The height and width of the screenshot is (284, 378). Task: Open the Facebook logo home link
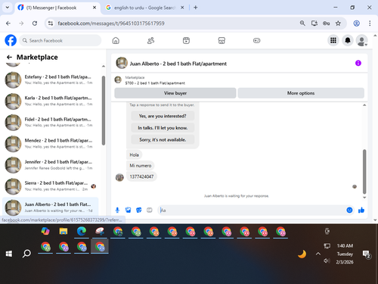tap(11, 40)
